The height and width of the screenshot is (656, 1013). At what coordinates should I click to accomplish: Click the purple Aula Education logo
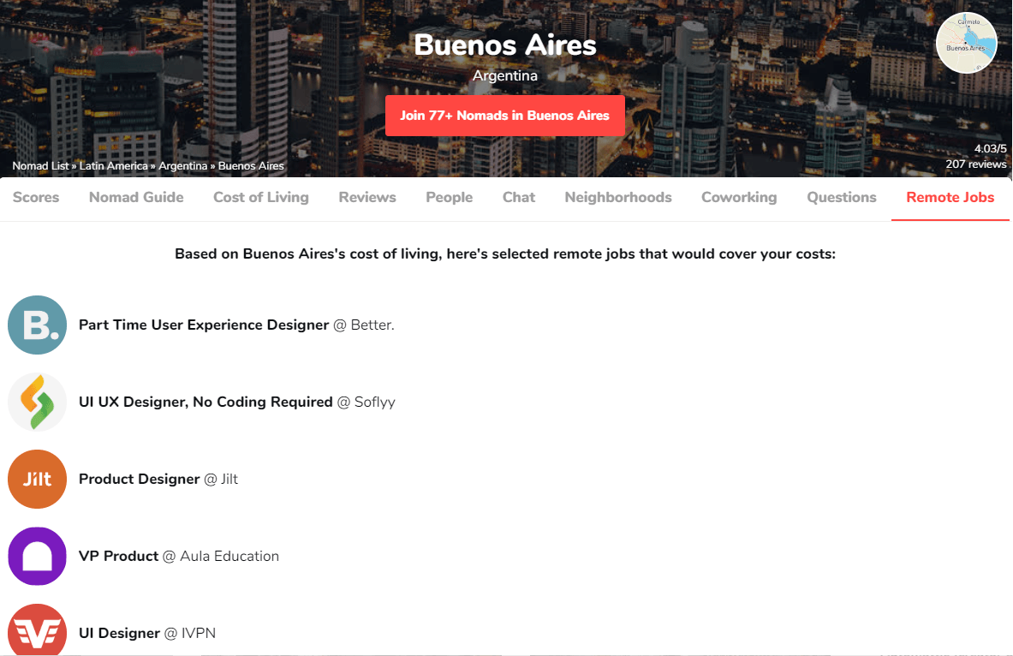(37, 557)
